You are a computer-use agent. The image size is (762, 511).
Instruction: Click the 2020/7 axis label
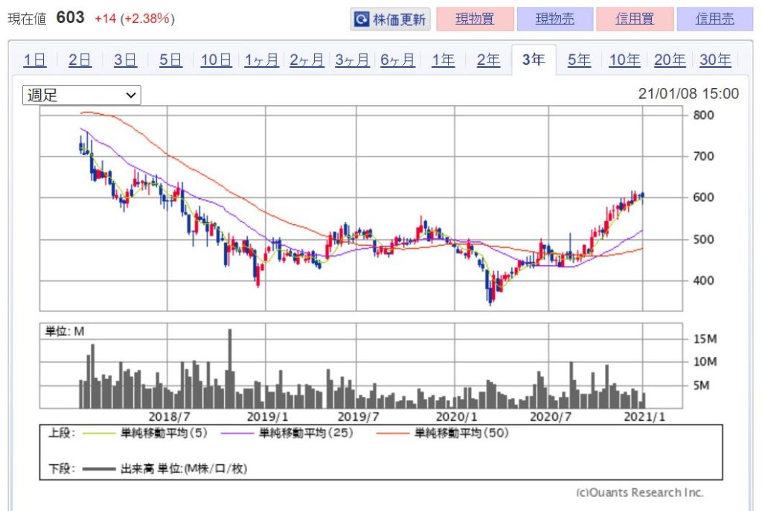pyautogui.click(x=551, y=417)
